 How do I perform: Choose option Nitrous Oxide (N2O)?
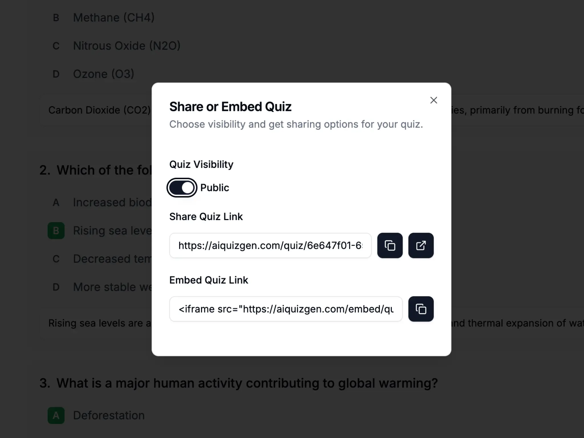coord(127,46)
